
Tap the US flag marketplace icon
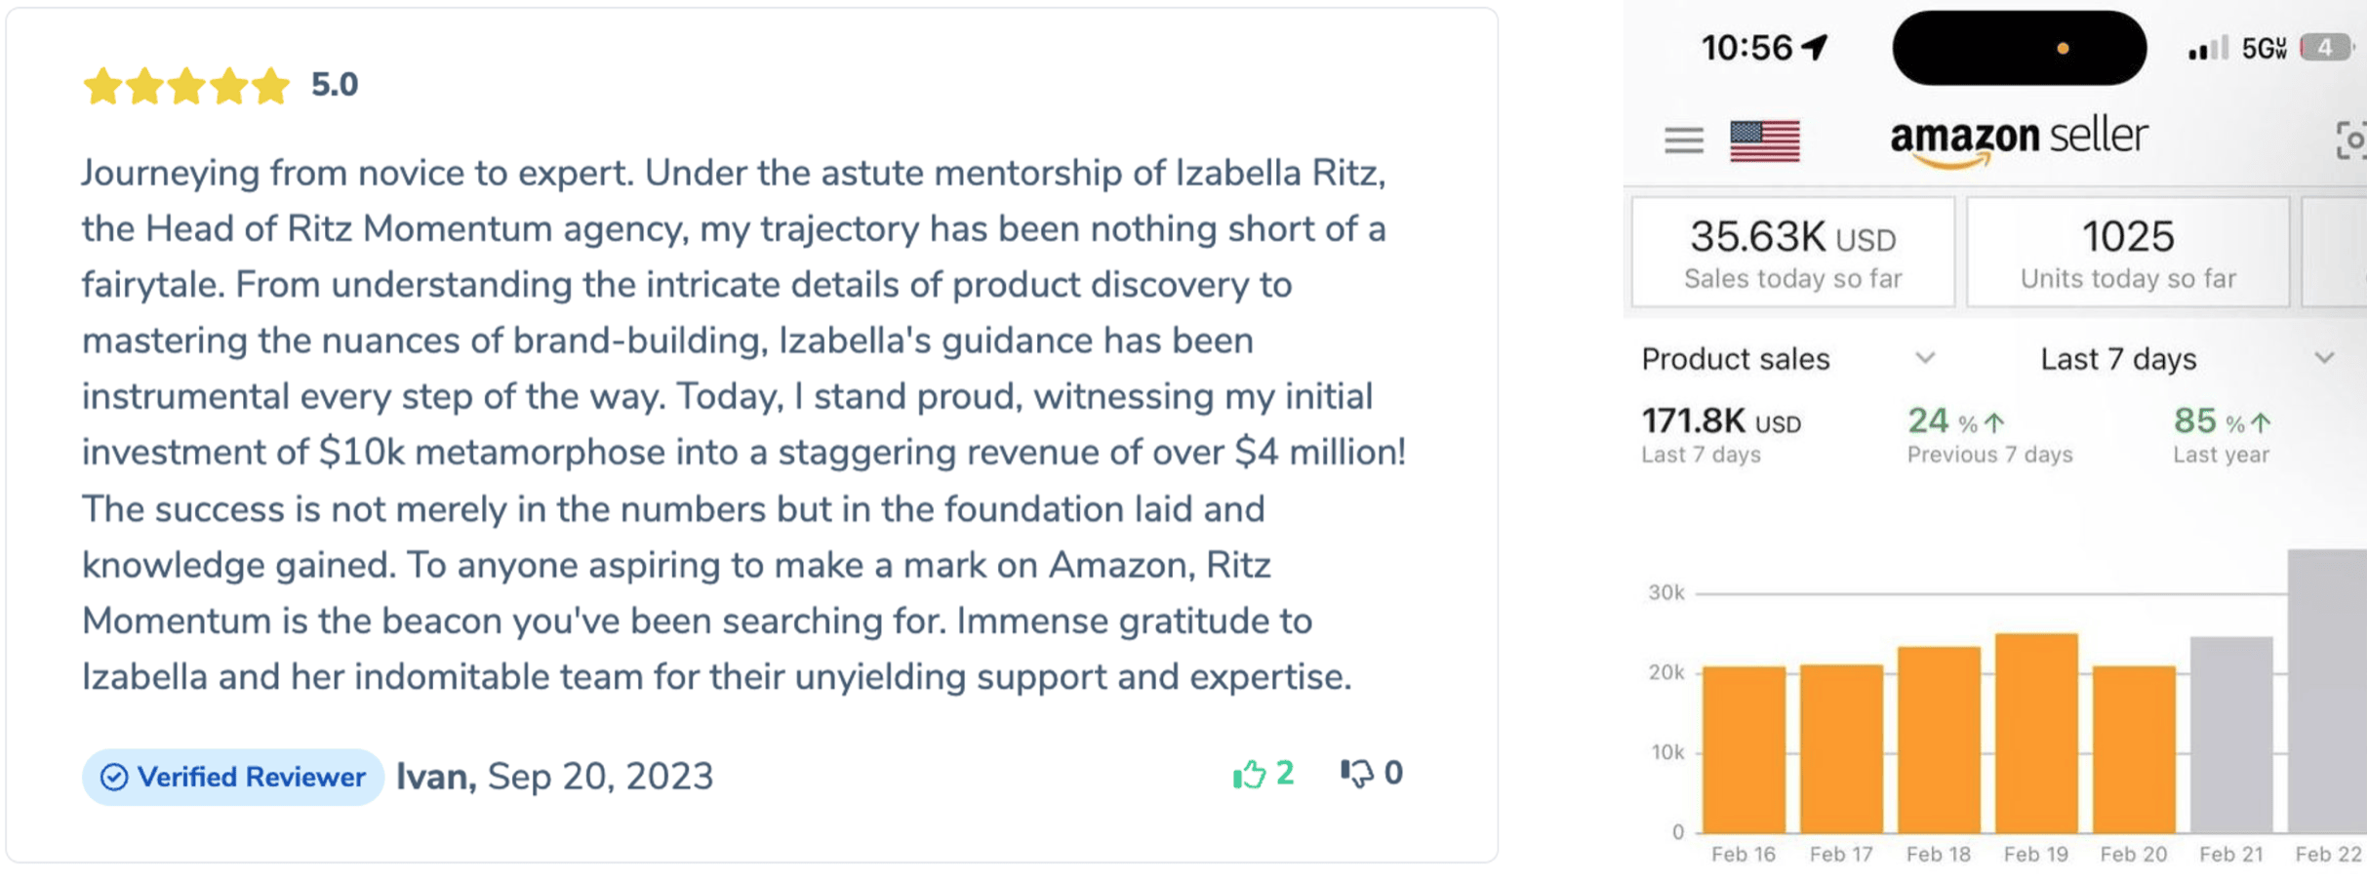click(x=1764, y=140)
